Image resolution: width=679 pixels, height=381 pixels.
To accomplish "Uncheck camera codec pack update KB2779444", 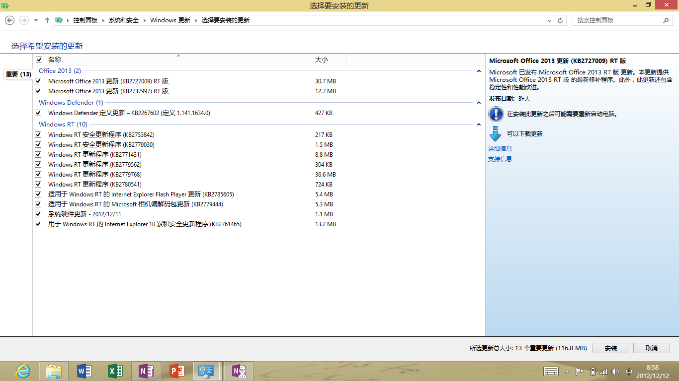I will 38,204.
